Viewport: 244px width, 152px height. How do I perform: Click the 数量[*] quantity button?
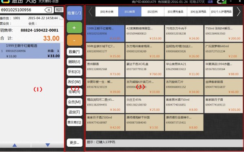(x=74, y=52)
